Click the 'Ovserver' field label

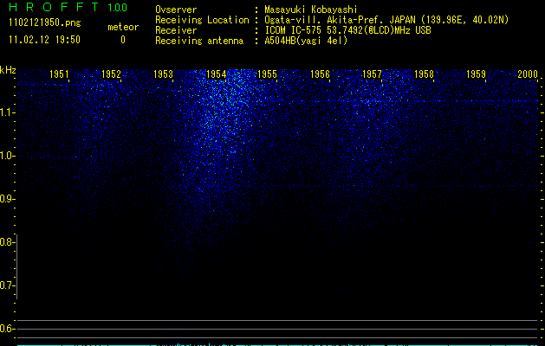pos(176,10)
